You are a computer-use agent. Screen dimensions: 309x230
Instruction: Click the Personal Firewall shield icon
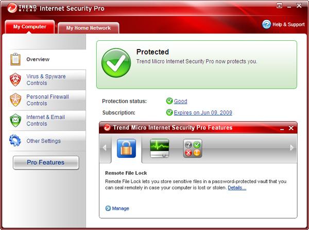point(15,100)
